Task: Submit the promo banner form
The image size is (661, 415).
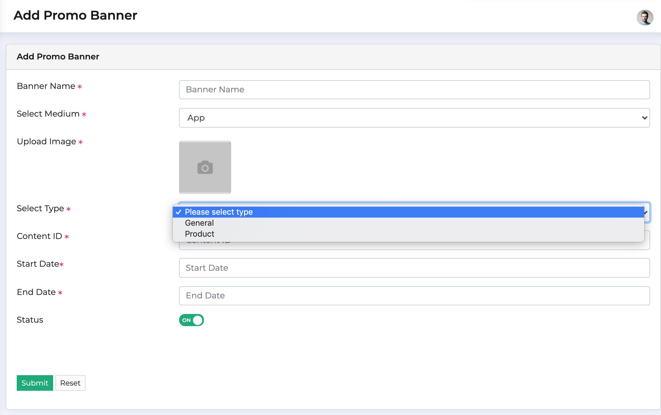Action: 35,383
